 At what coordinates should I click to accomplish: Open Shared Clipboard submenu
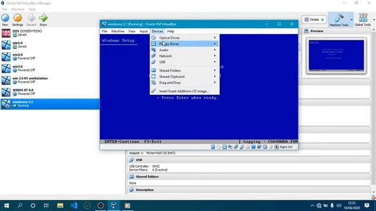click(x=184, y=77)
